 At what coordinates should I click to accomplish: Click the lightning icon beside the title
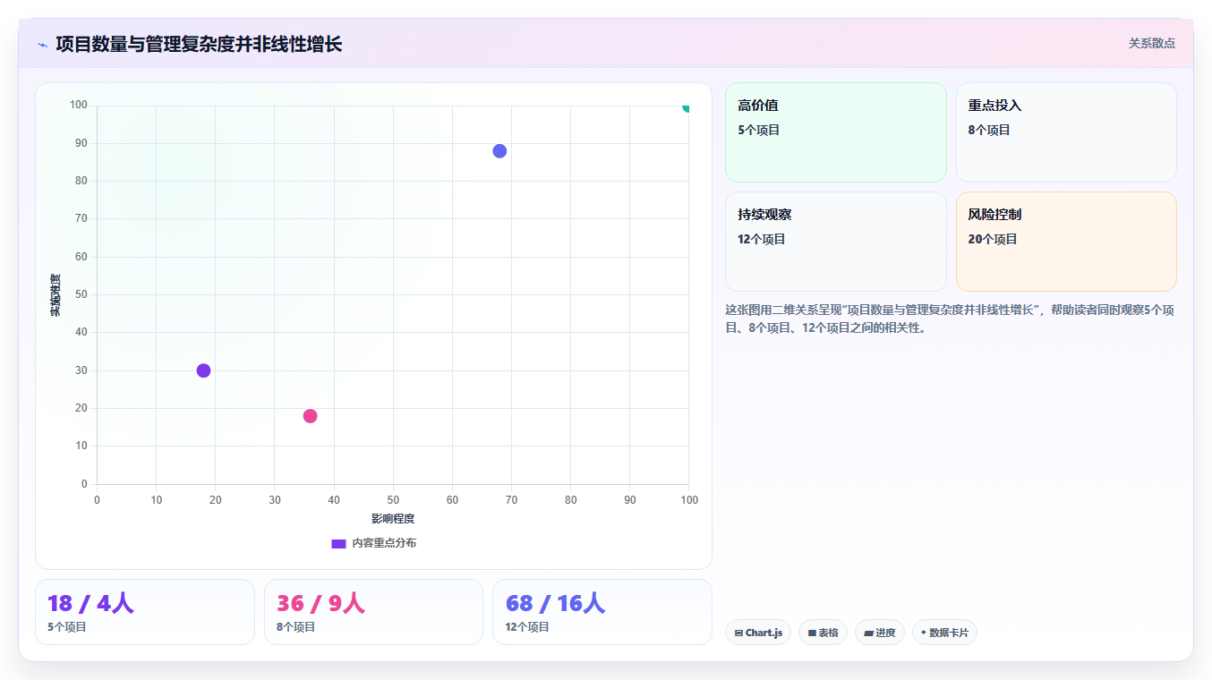pyautogui.click(x=42, y=45)
